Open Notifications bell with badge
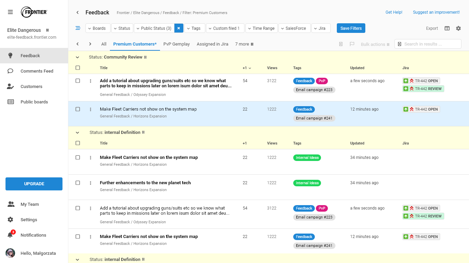The height and width of the screenshot is (263, 469). tap(11, 235)
